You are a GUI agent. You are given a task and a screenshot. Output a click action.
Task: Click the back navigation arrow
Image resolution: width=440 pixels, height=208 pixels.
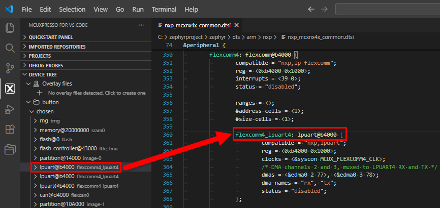pyautogui.click(x=311, y=9)
